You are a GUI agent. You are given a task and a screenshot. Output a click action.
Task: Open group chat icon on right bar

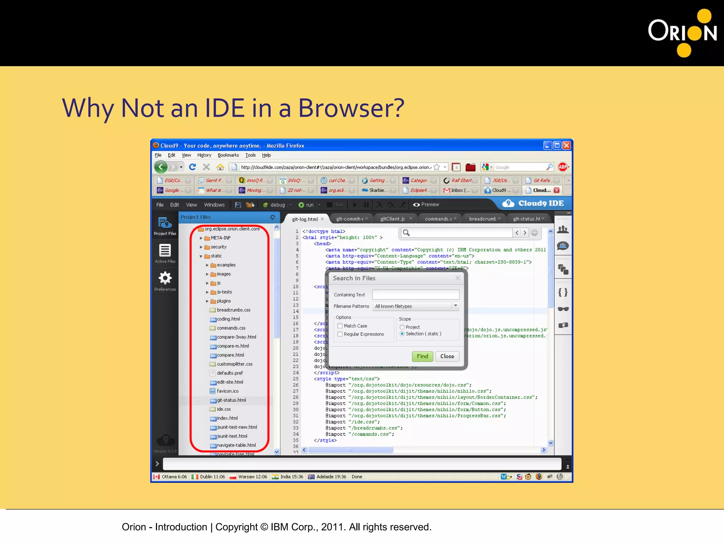[x=563, y=246]
